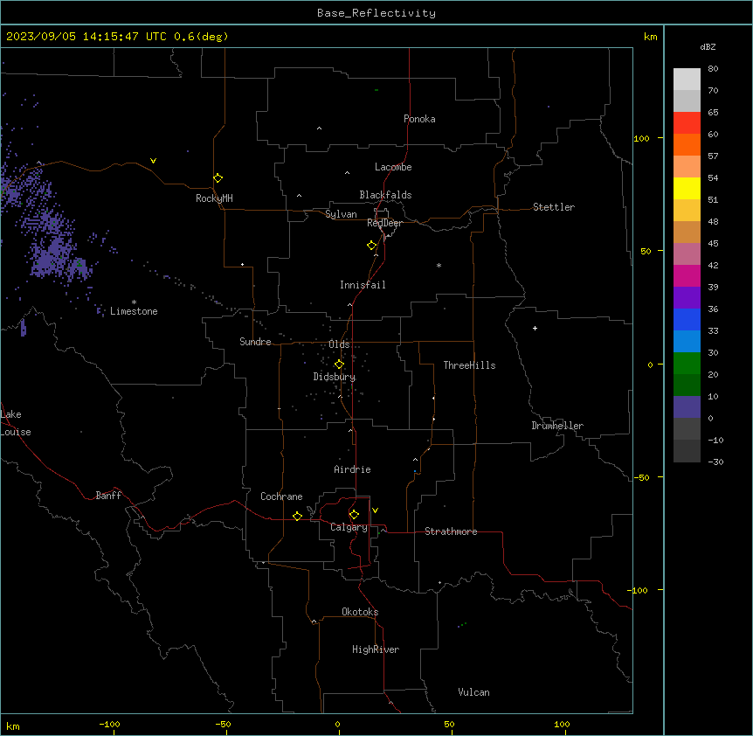This screenshot has height=736, width=753.
Task: Click the asterisk marker east of Innisfail
Action: click(x=439, y=265)
